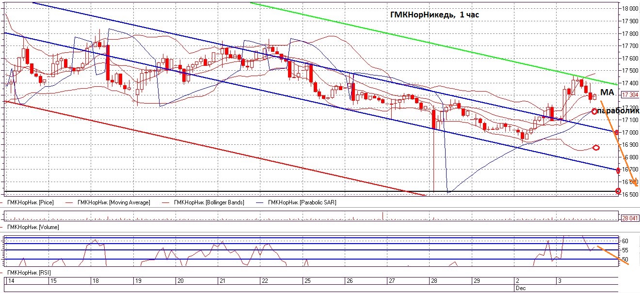Click the 17 900 price axis label
The height and width of the screenshot is (293, 640).
[630, 21]
